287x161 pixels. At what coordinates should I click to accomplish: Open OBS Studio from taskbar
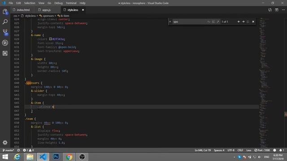coord(82,157)
